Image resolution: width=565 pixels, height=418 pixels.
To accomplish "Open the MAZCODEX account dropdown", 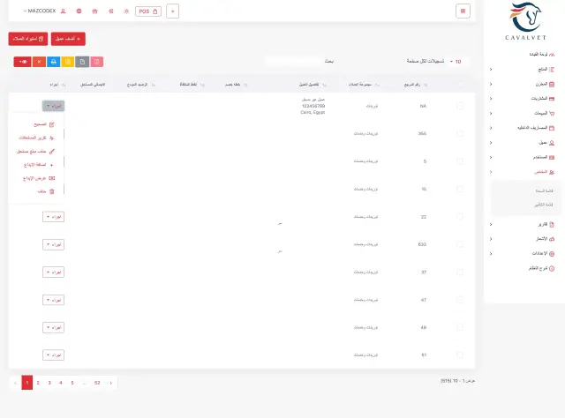I will [40, 11].
